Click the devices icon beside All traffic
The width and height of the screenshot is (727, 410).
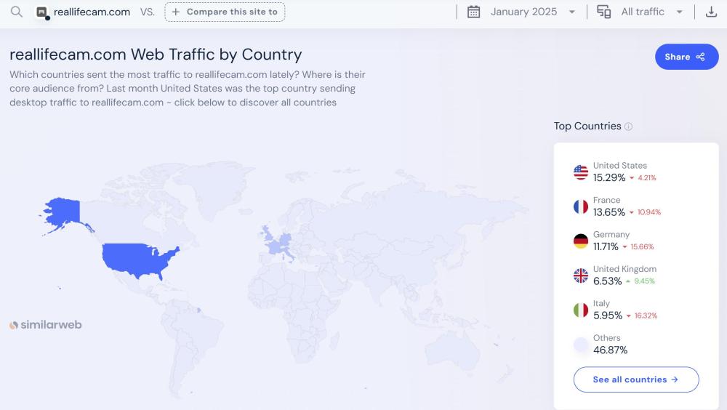[603, 12]
